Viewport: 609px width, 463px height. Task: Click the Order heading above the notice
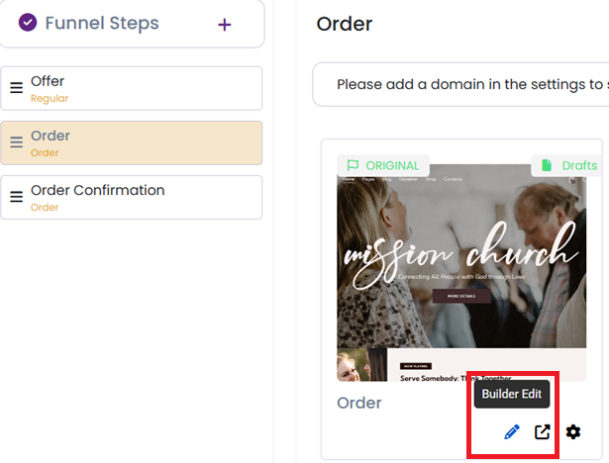click(x=345, y=23)
